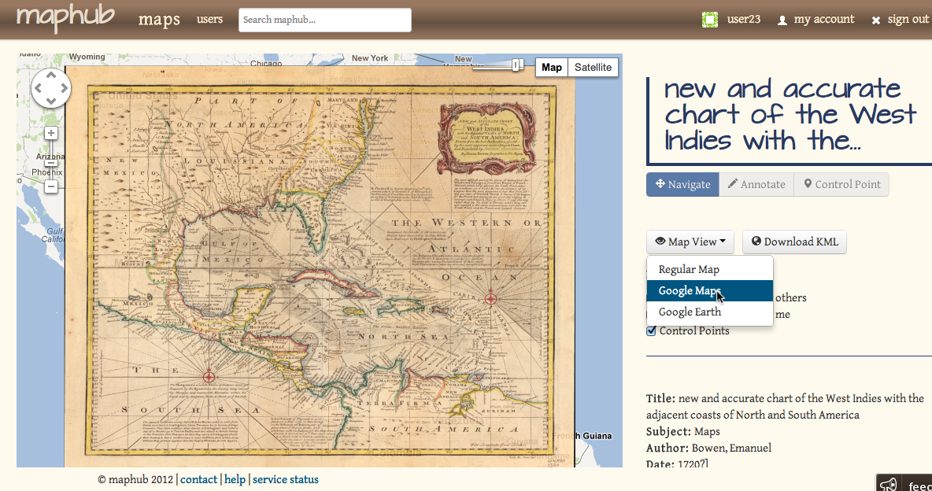The width and height of the screenshot is (932, 491).
Task: Open the help link in footer
Action: (235, 479)
